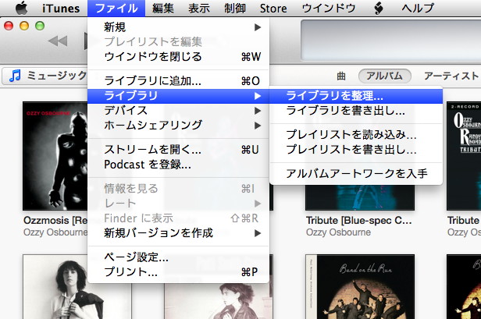Image resolution: width=481 pixels, height=319 pixels.
Task: Click the Tribute [Blue-spec C… title
Action: click(x=359, y=220)
